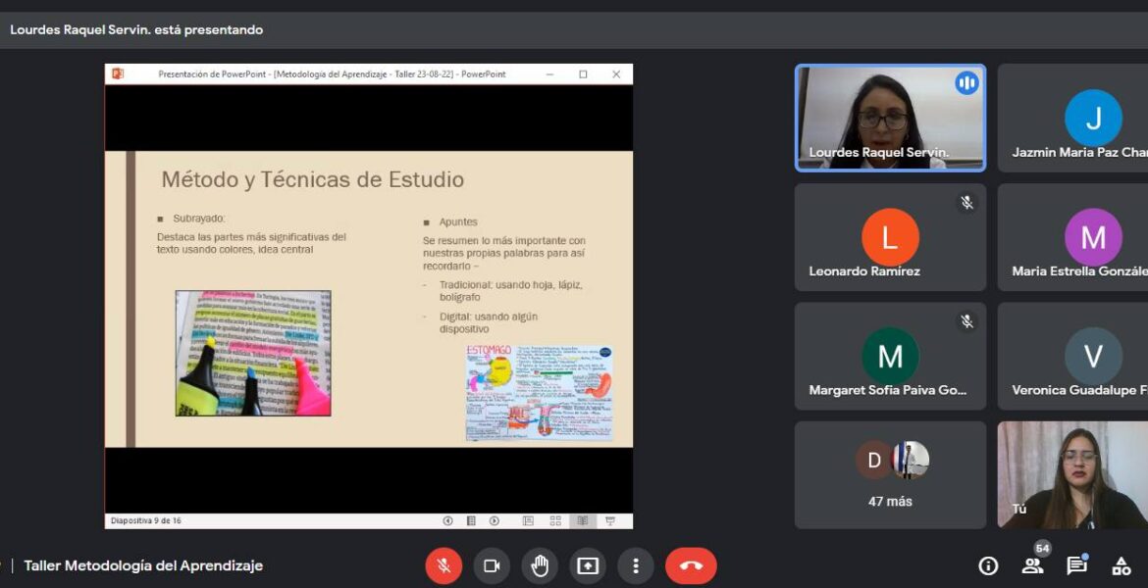Open the three-dot more options menu

[636, 565]
